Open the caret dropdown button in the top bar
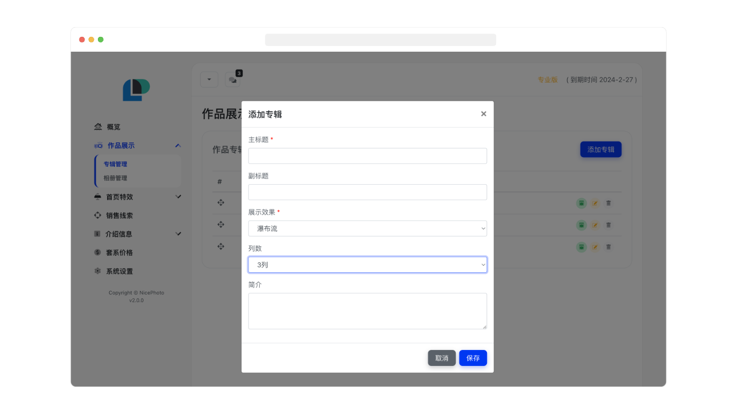737x414 pixels. pos(209,79)
